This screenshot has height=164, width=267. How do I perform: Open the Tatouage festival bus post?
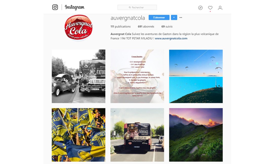[137, 135]
